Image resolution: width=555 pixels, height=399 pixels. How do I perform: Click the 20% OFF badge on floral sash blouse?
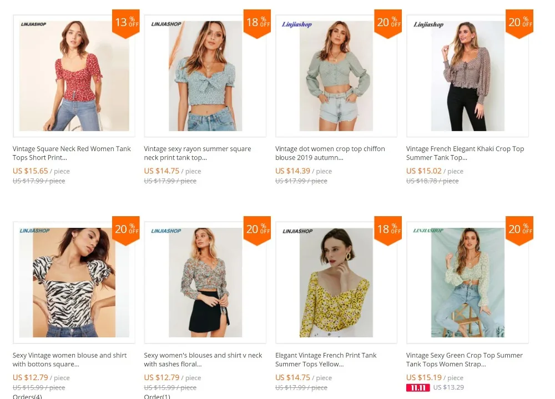[x=257, y=230]
